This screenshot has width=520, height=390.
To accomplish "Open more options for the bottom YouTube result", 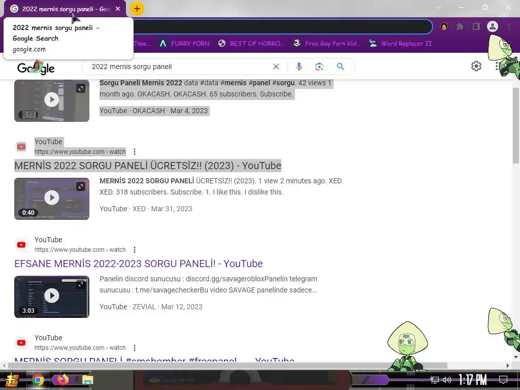I will point(134,348).
